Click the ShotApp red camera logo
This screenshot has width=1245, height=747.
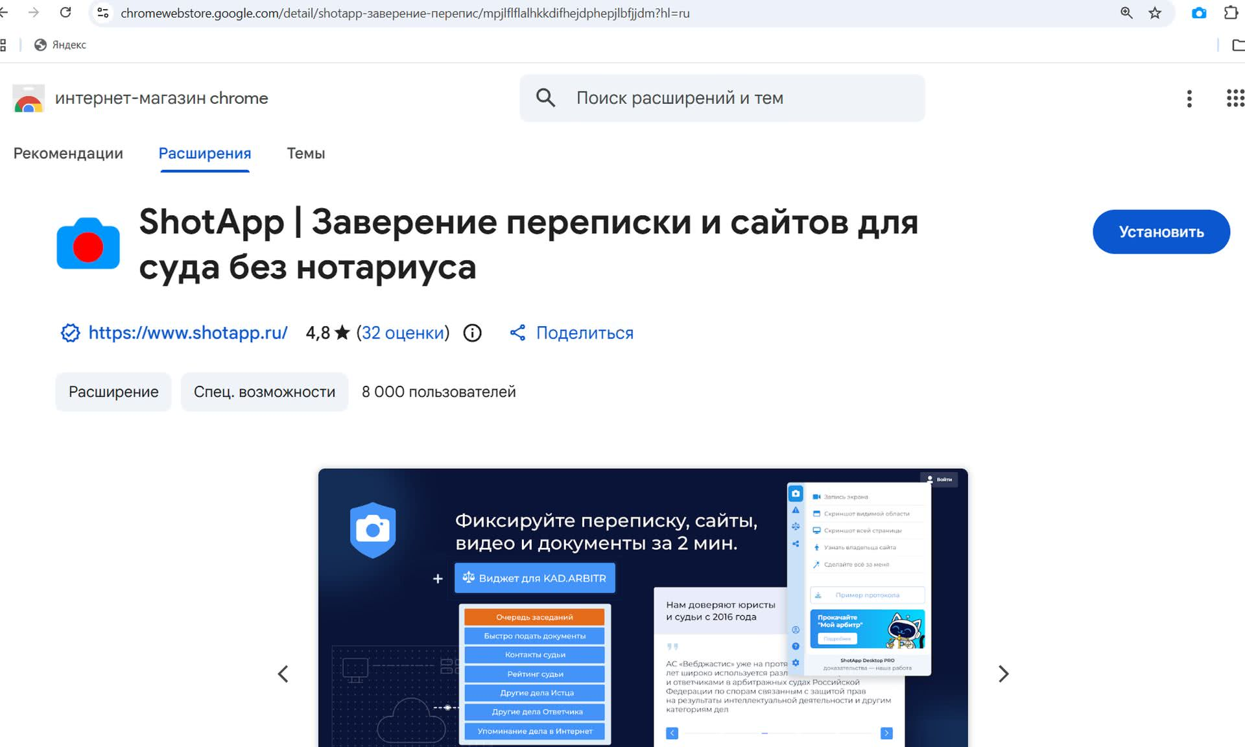tap(88, 244)
